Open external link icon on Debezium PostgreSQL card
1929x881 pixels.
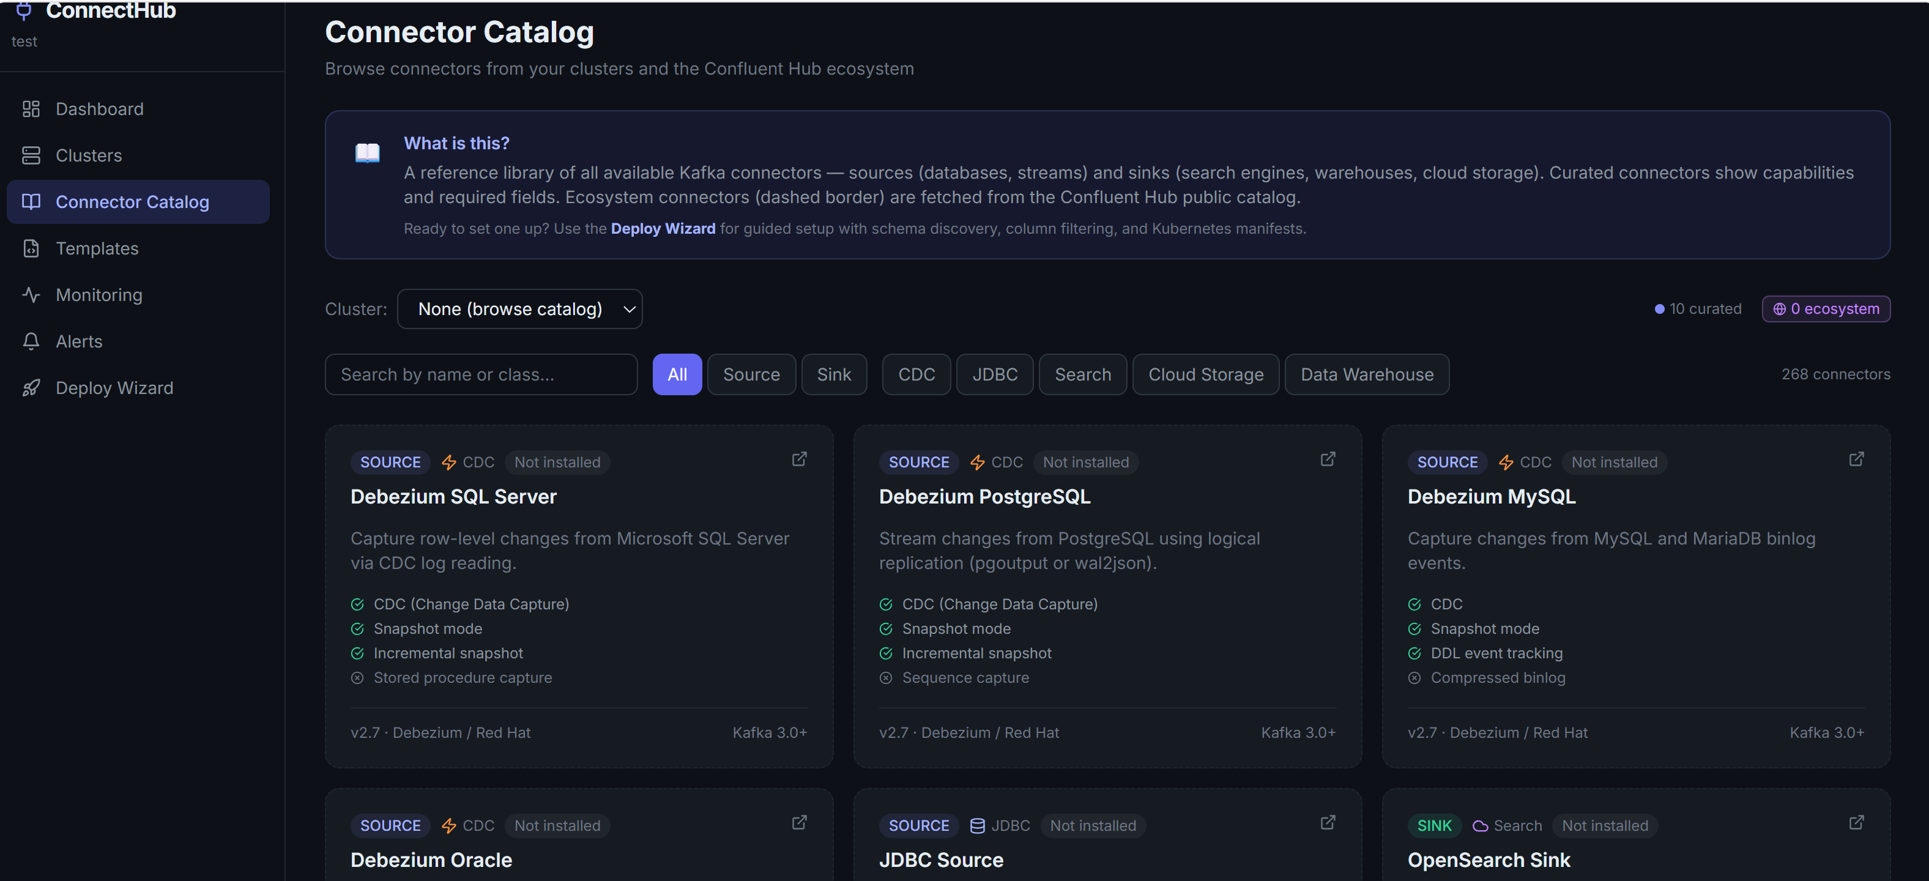(x=1328, y=458)
